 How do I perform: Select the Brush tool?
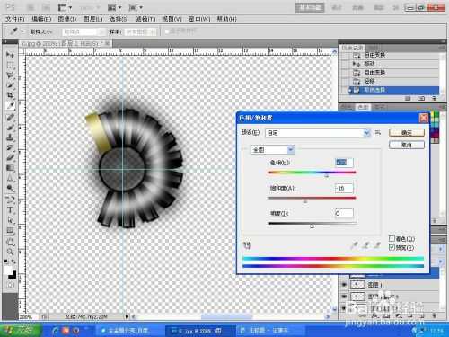pyautogui.click(x=10, y=128)
